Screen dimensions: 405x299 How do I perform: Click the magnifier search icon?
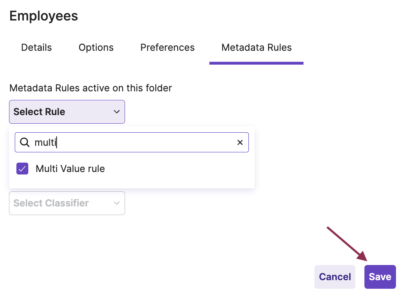[x=25, y=142]
